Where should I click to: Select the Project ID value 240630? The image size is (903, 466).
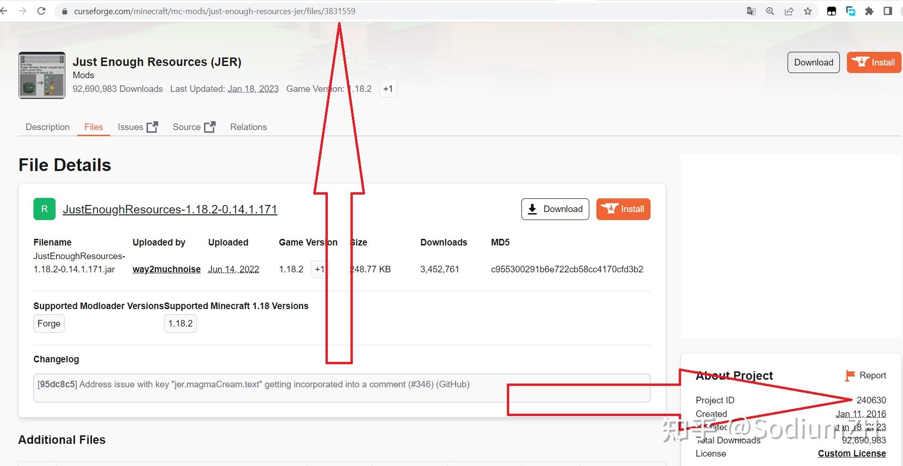pyautogui.click(x=871, y=400)
